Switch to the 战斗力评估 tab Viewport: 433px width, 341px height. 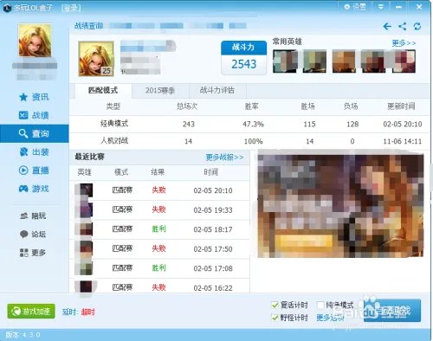(x=217, y=90)
